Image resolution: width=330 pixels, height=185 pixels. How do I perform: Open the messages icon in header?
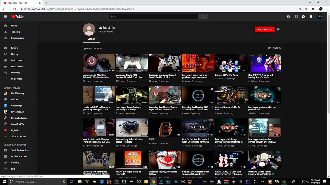click(304, 16)
